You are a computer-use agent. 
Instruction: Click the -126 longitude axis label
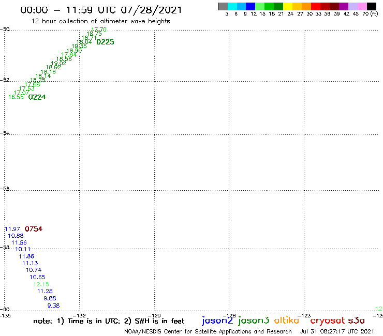tap(229, 315)
